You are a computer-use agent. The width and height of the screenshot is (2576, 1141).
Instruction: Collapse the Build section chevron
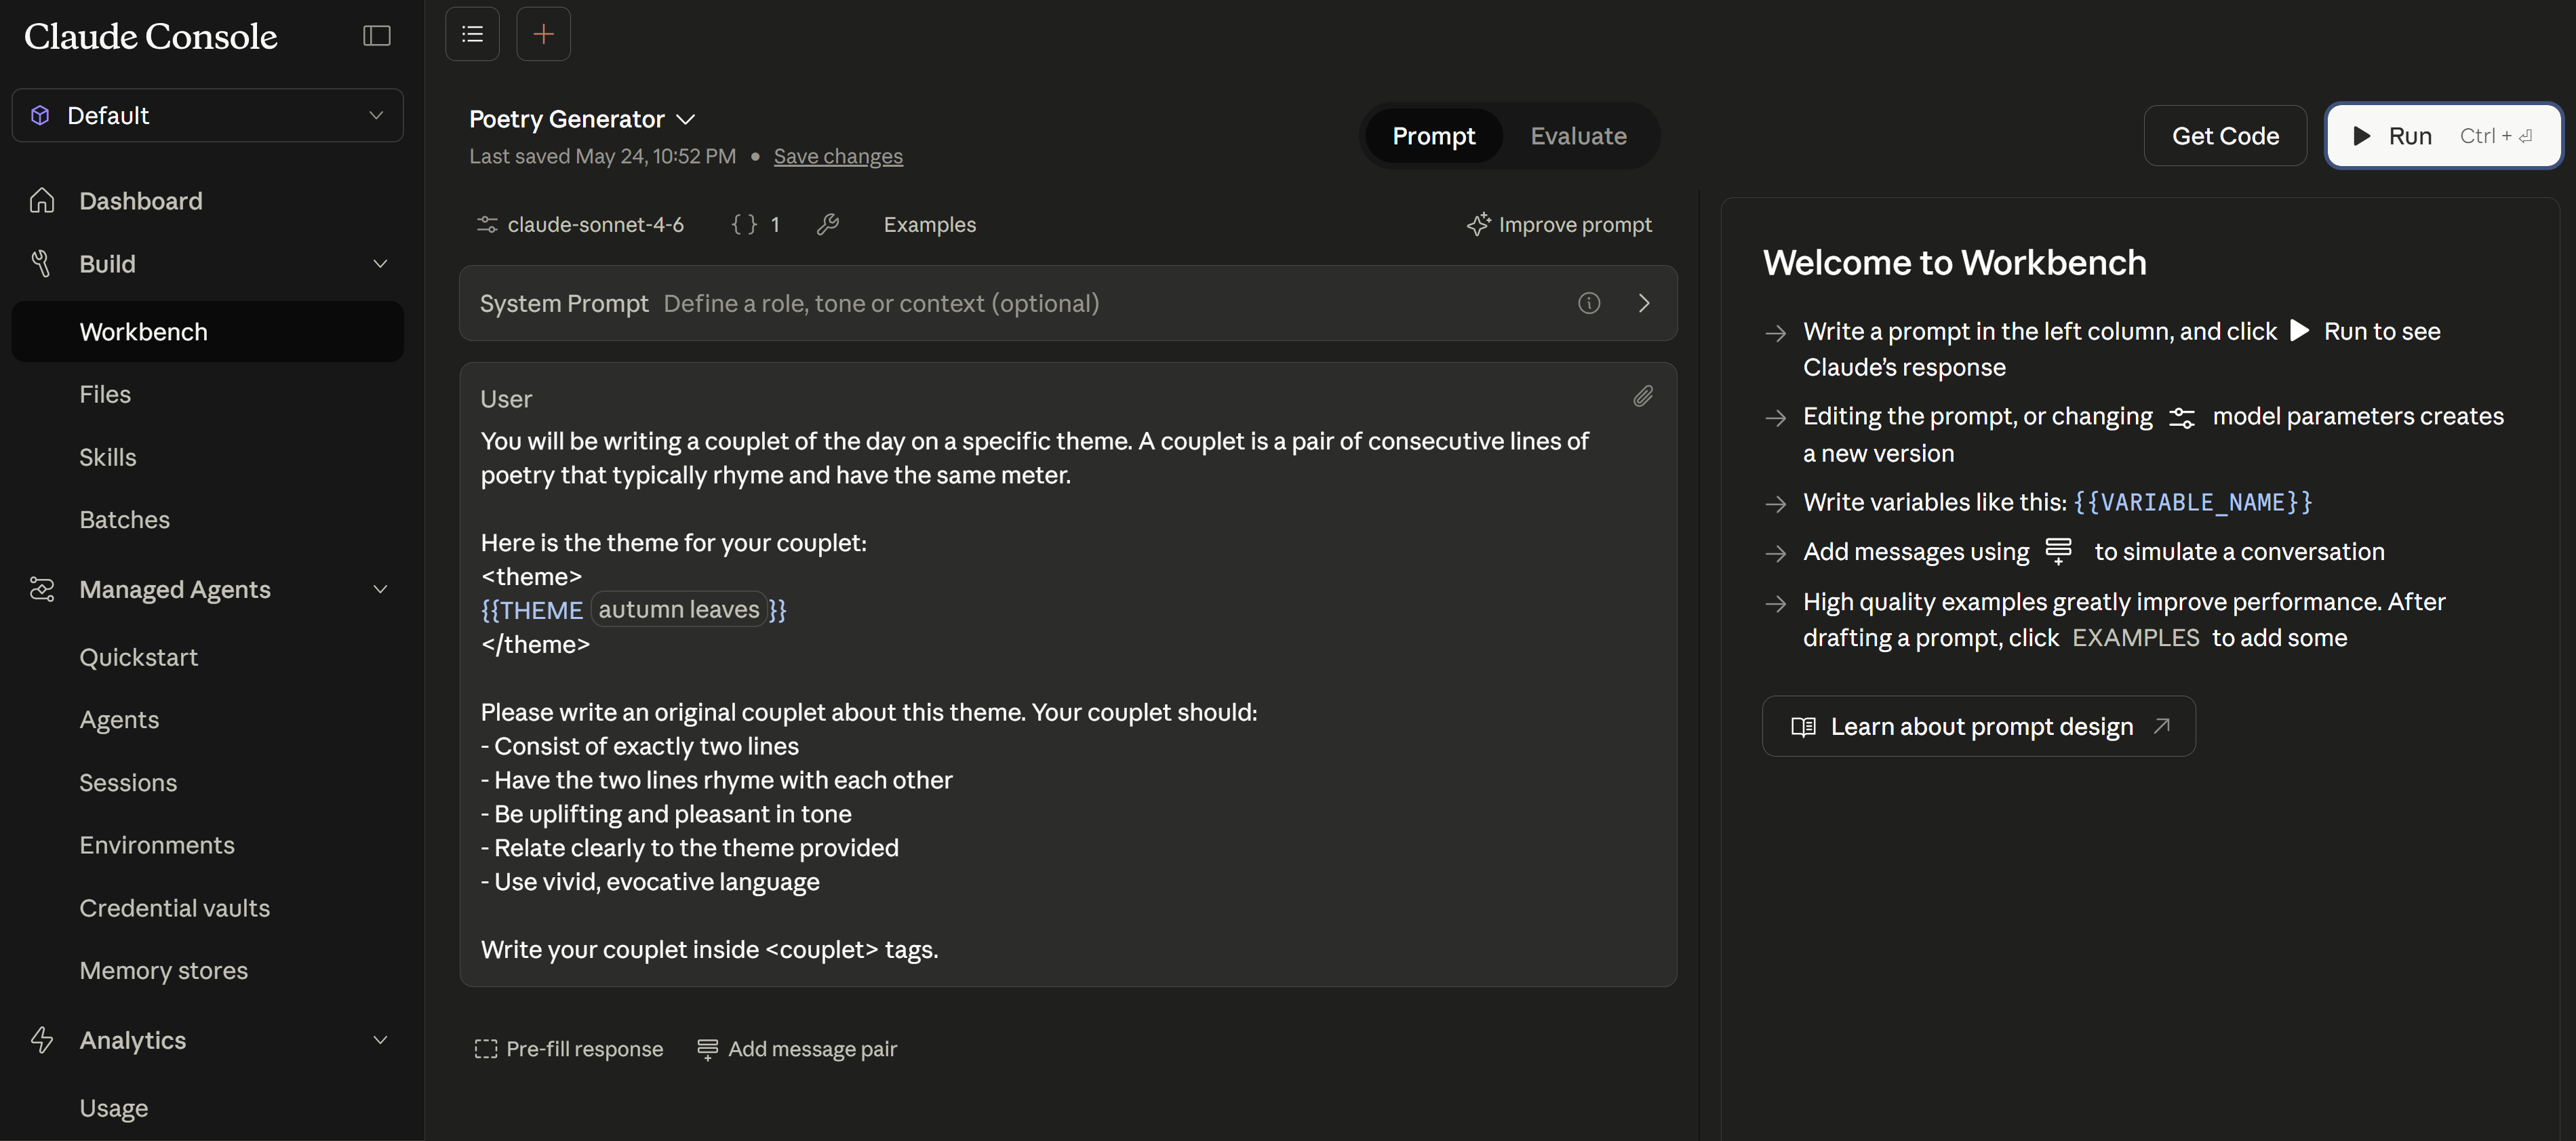coord(380,264)
